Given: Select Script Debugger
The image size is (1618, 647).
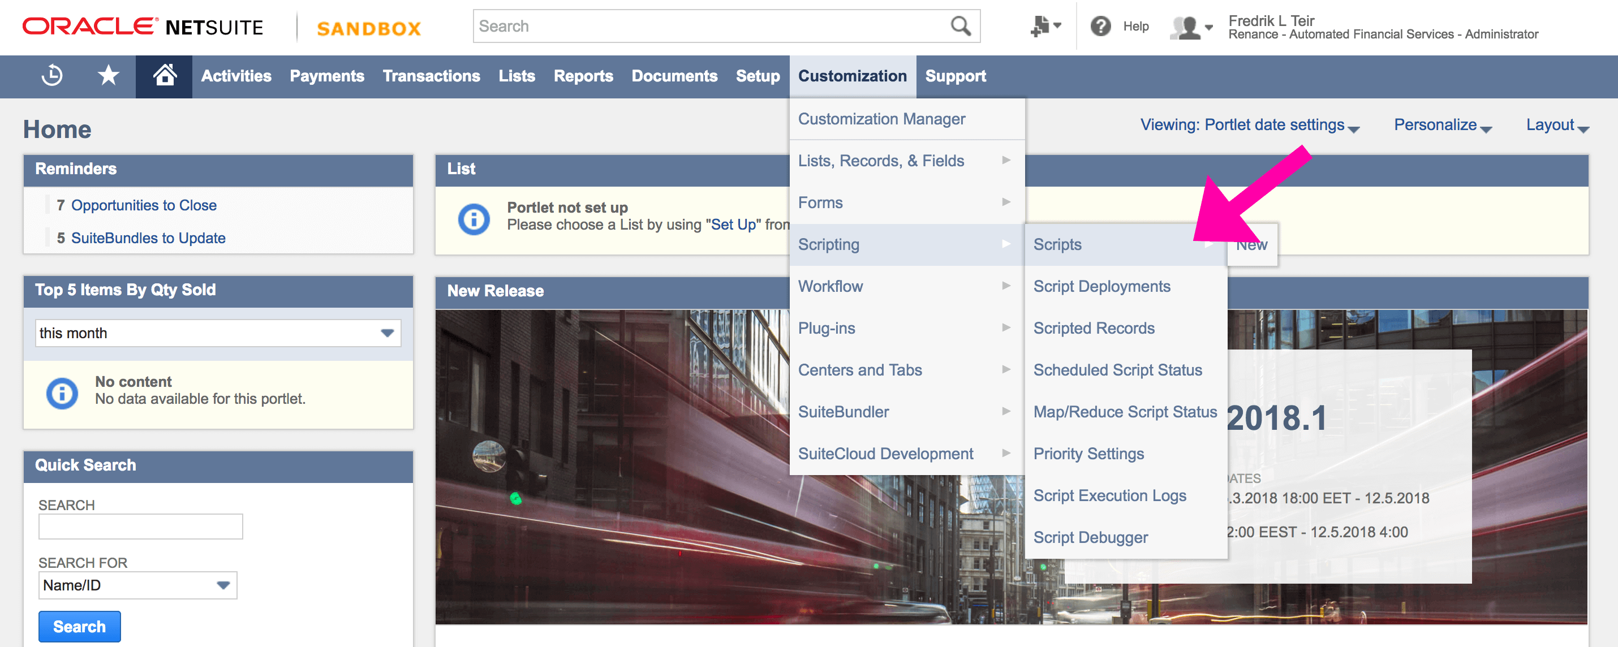Looking at the screenshot, I should point(1126,538).
